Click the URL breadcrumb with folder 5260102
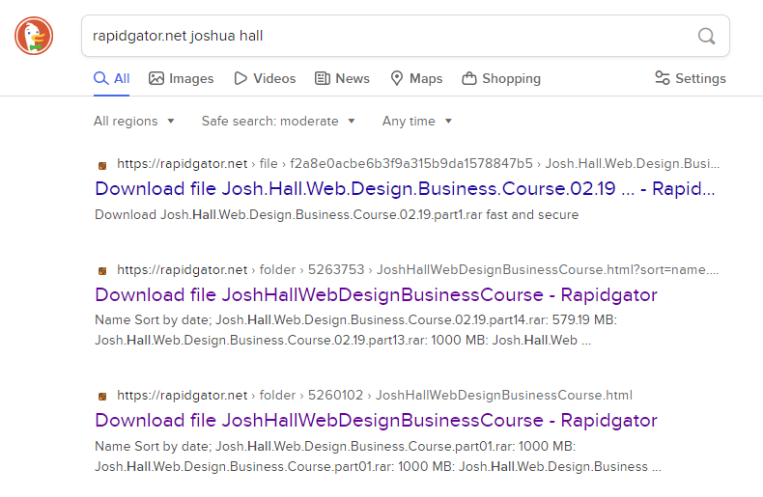The image size is (763, 497). (x=375, y=396)
